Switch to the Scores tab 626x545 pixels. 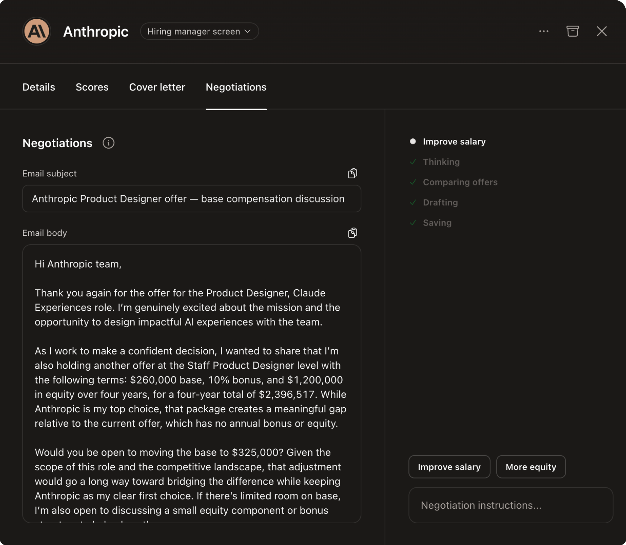[x=92, y=87]
